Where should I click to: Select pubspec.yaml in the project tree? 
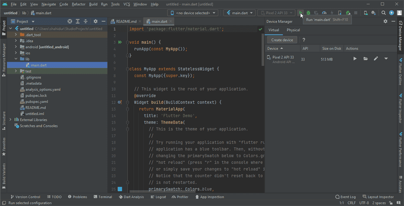pos(36,101)
